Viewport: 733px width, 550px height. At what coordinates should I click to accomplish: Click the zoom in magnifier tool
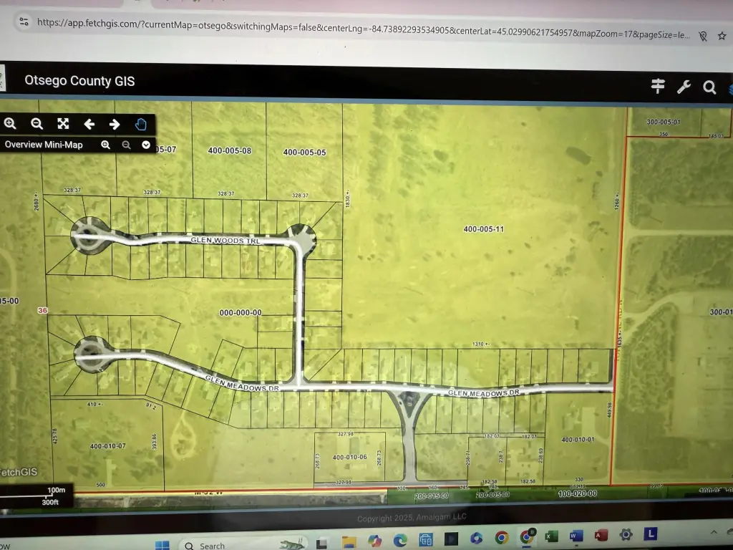click(10, 123)
